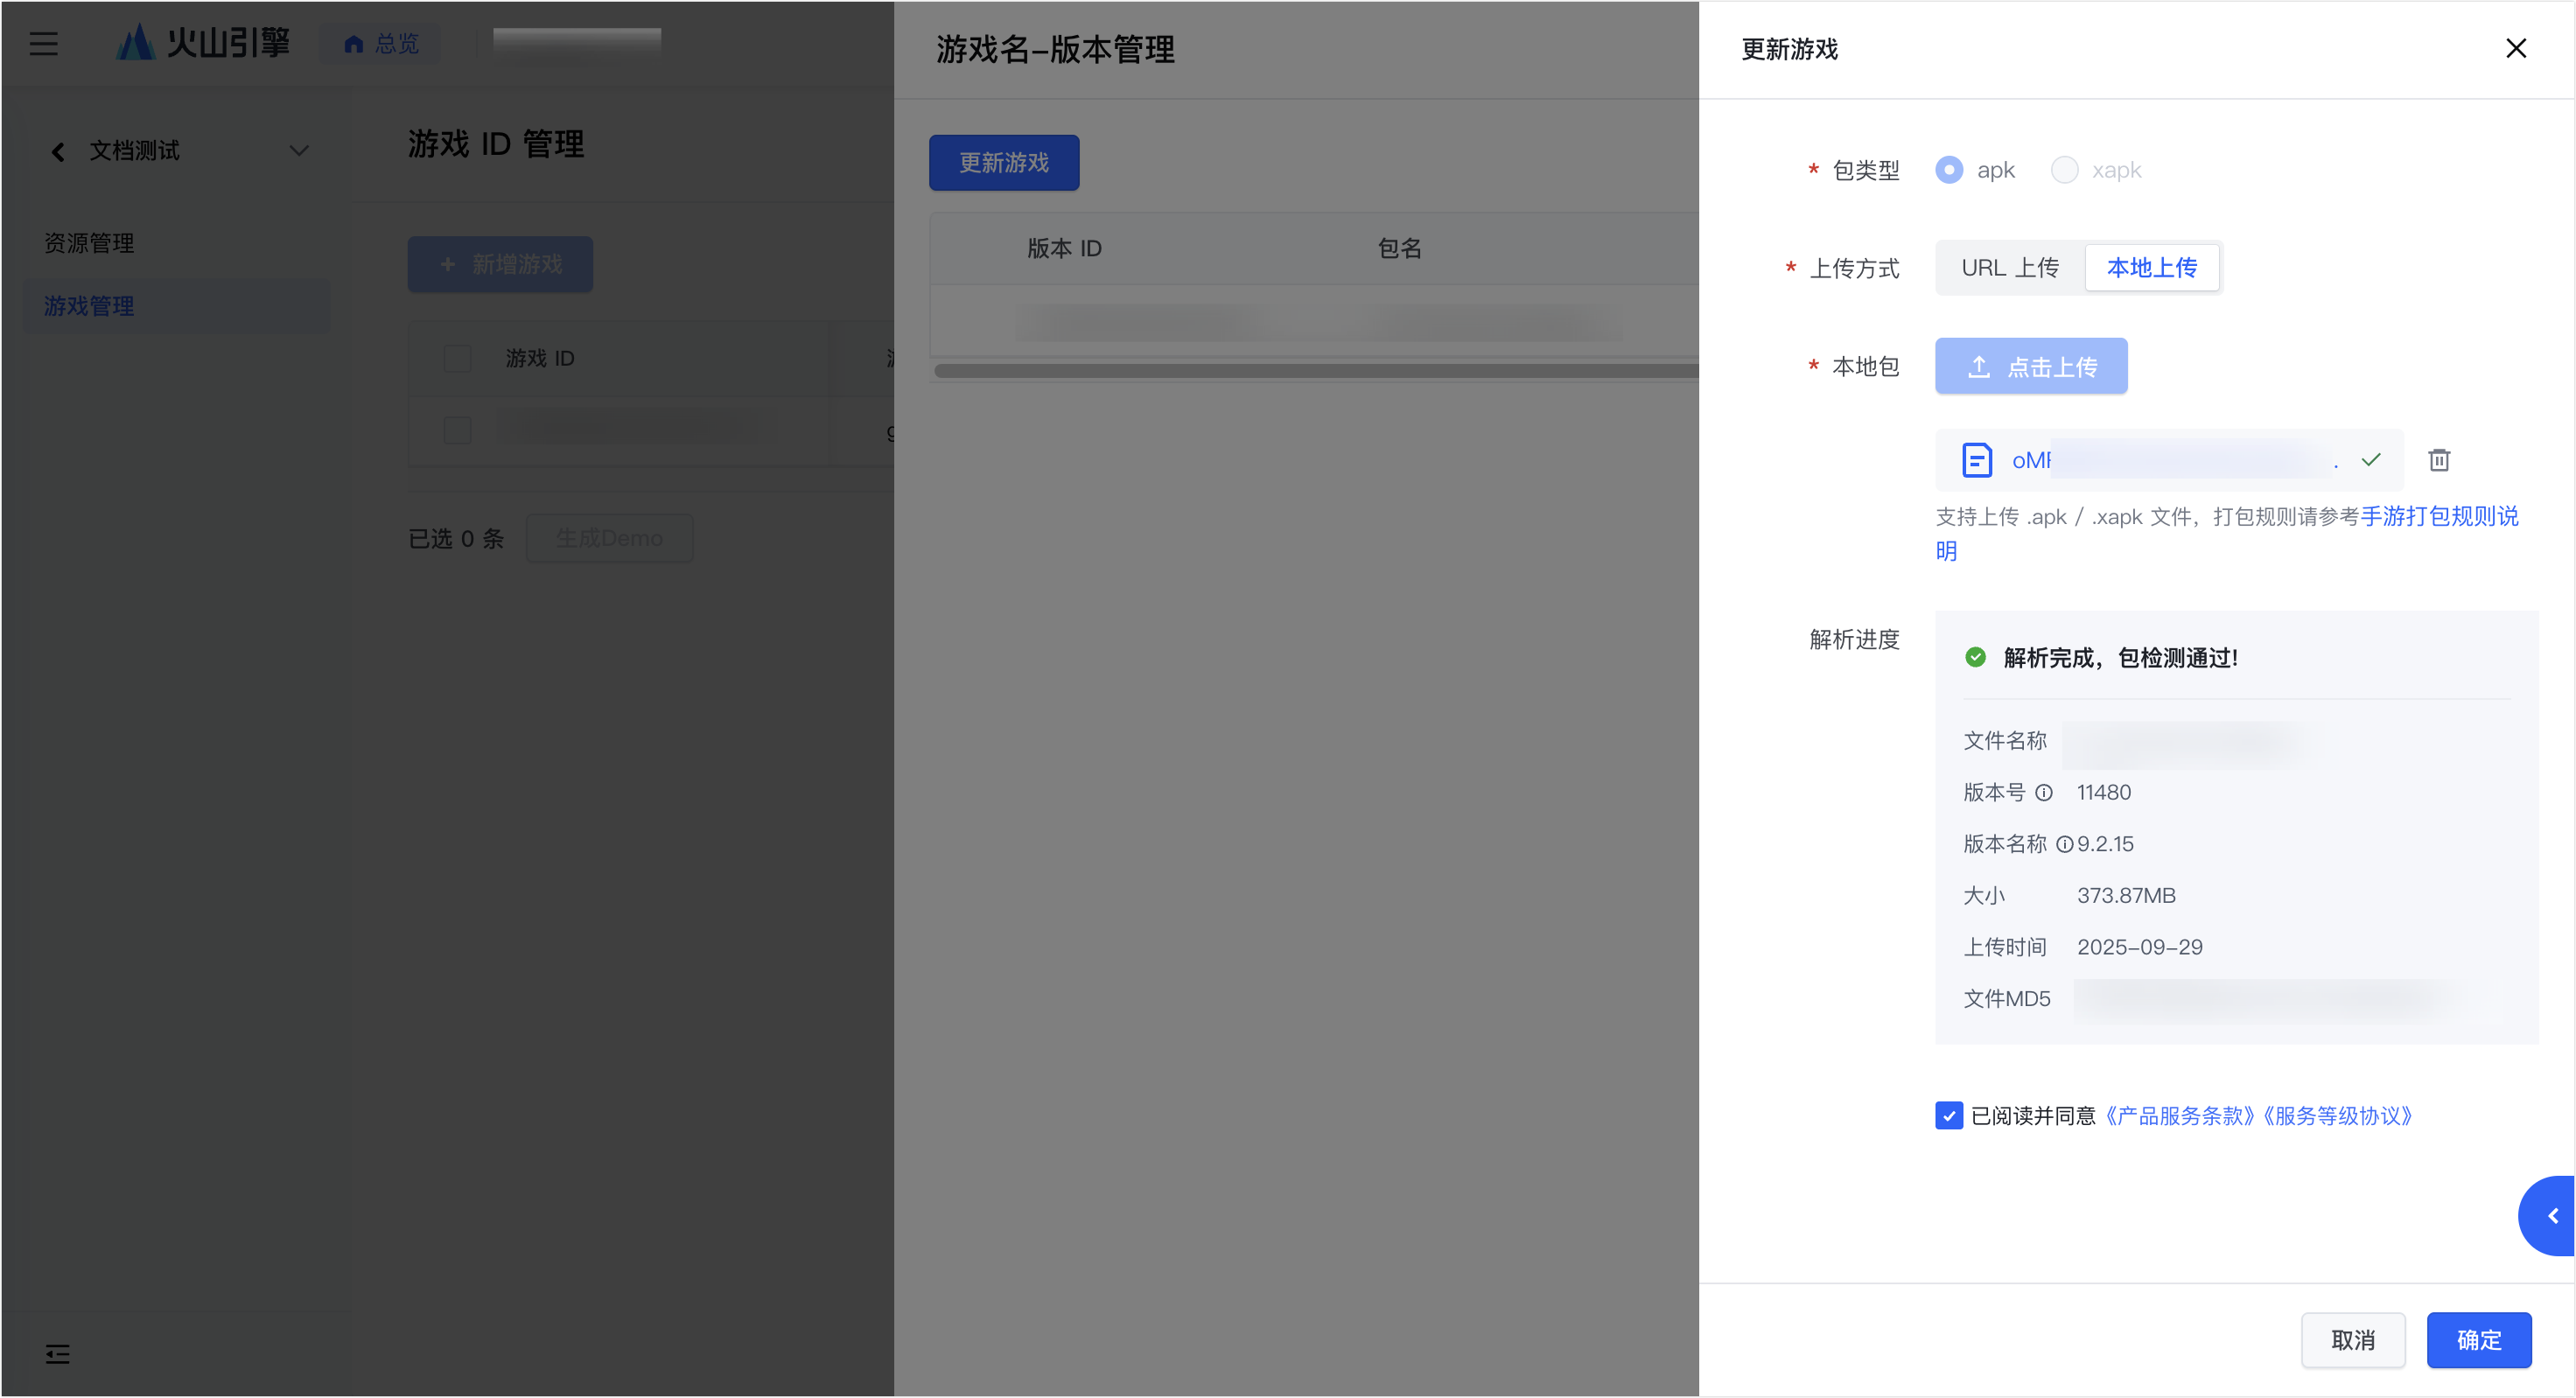This screenshot has width=2576, height=1398.
Task: Click the horizontal scrollbar under the version table
Action: coord(1314,371)
